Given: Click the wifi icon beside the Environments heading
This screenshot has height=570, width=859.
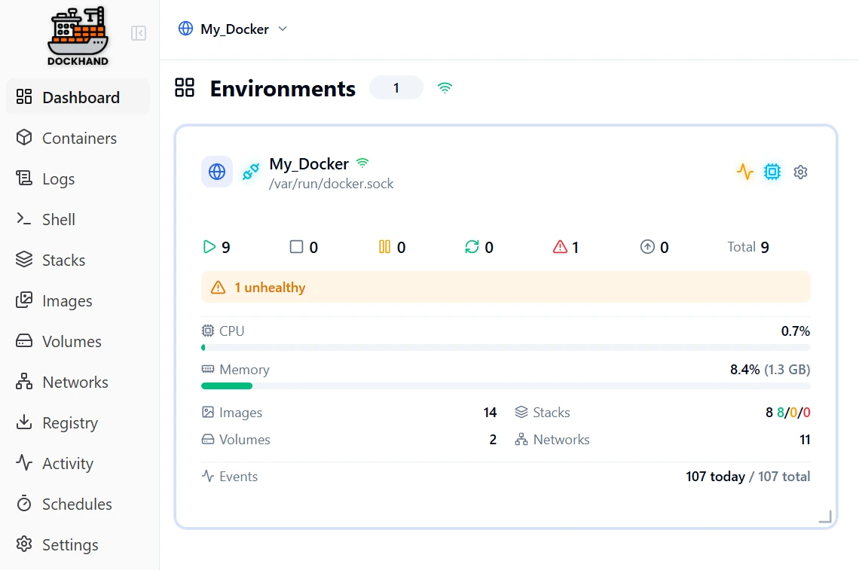Looking at the screenshot, I should coord(445,87).
